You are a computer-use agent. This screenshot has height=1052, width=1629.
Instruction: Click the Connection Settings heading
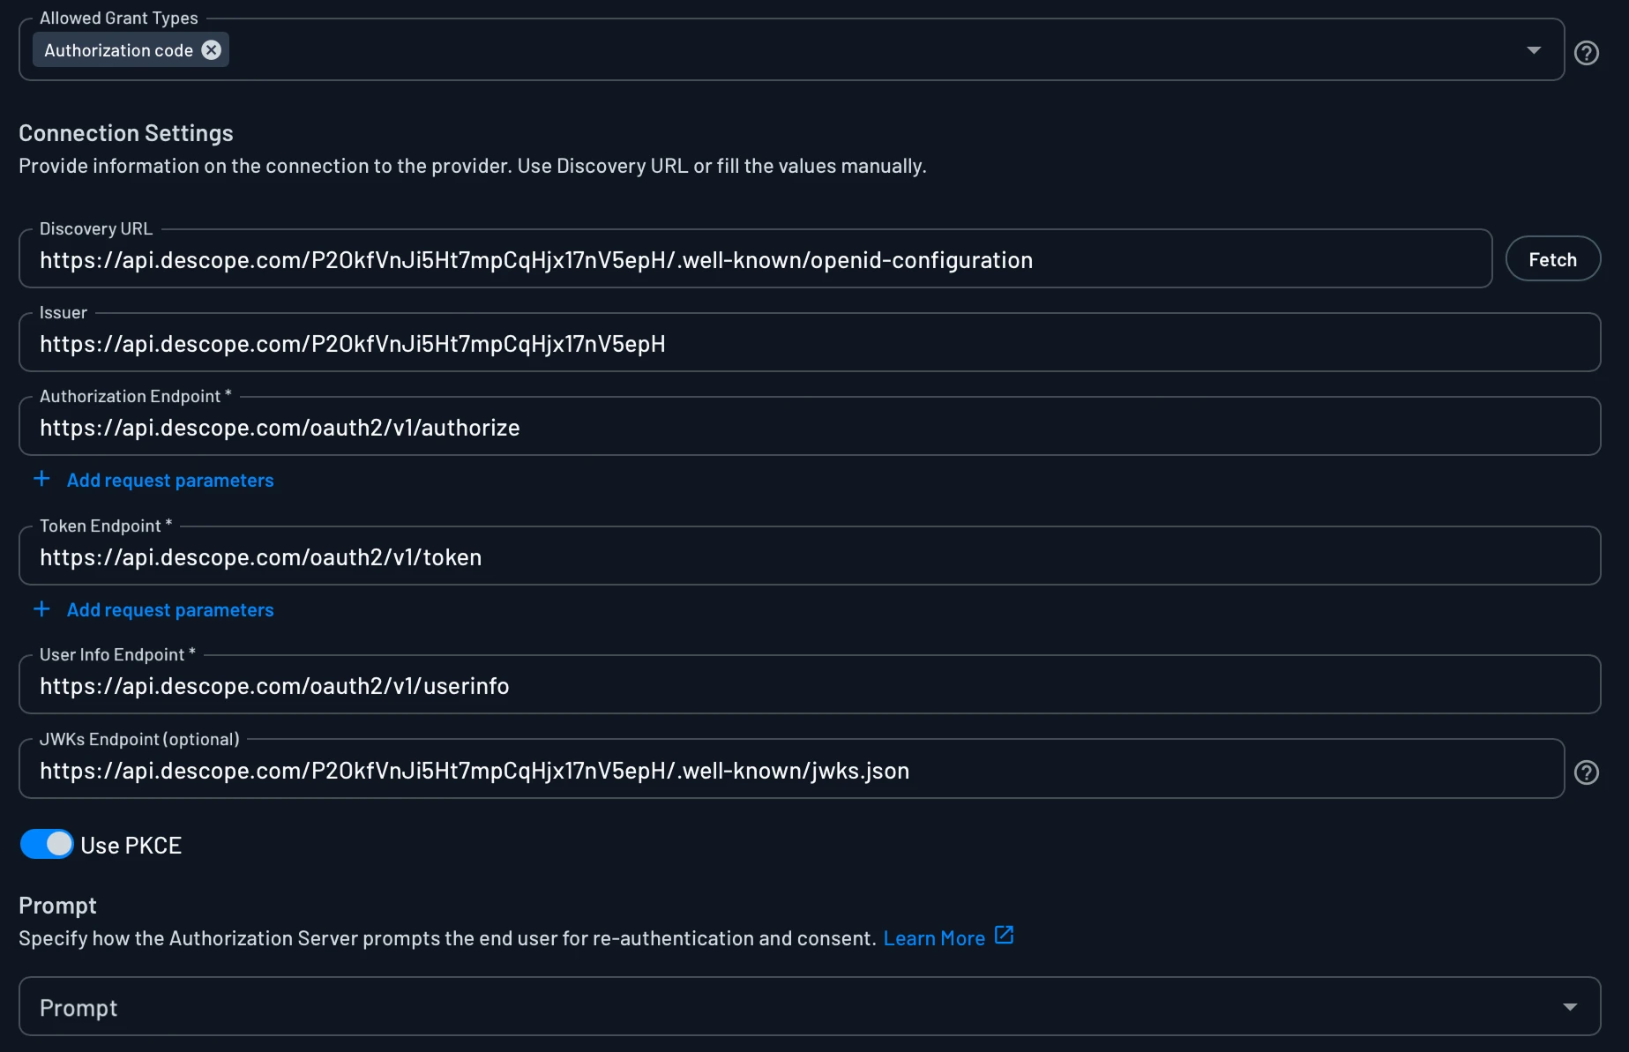(126, 133)
